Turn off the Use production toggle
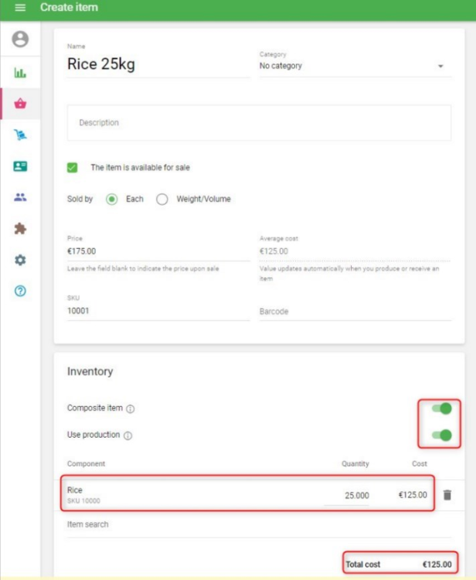476x580 pixels. click(x=442, y=435)
